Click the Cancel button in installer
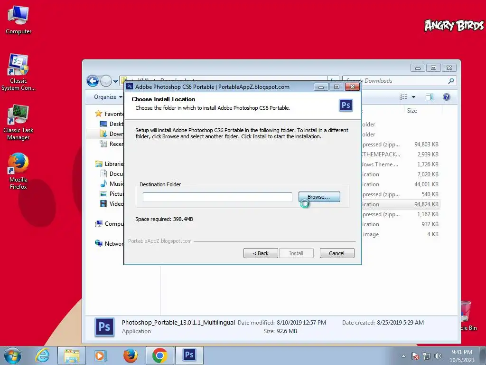486x365 pixels. pyautogui.click(x=336, y=253)
